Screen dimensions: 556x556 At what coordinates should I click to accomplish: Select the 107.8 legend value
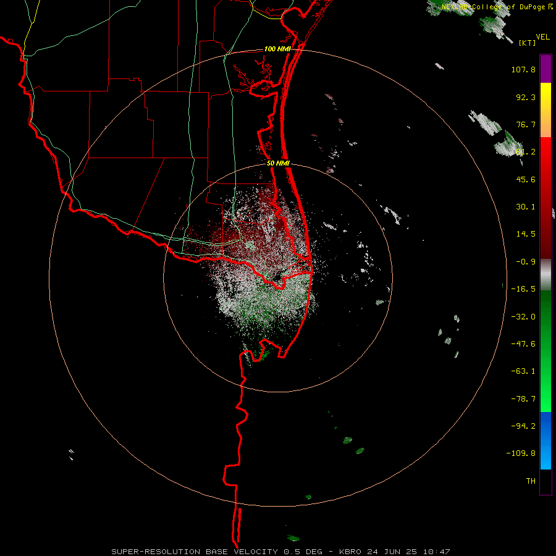523,69
